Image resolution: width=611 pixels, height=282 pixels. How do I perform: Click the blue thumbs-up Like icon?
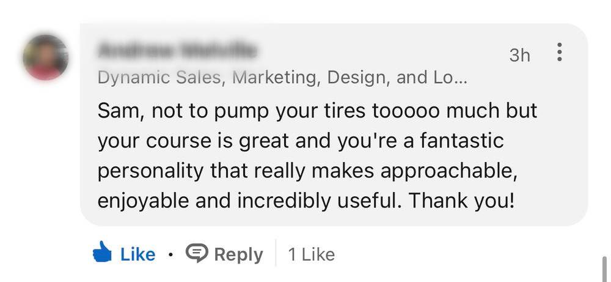102,253
